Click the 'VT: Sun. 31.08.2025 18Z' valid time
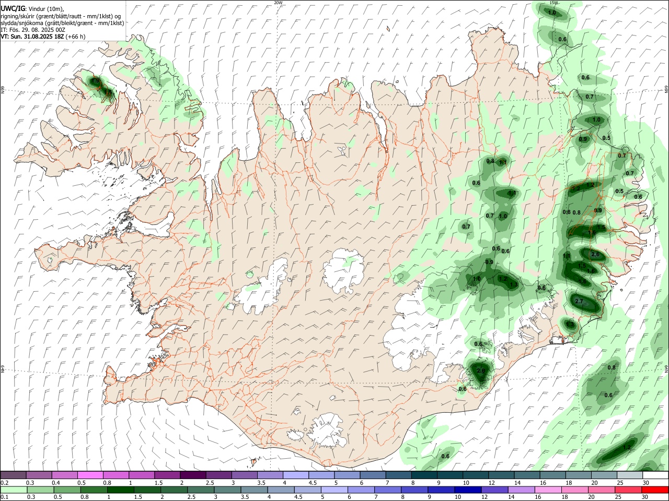The height and width of the screenshot is (501, 669). click(x=32, y=37)
